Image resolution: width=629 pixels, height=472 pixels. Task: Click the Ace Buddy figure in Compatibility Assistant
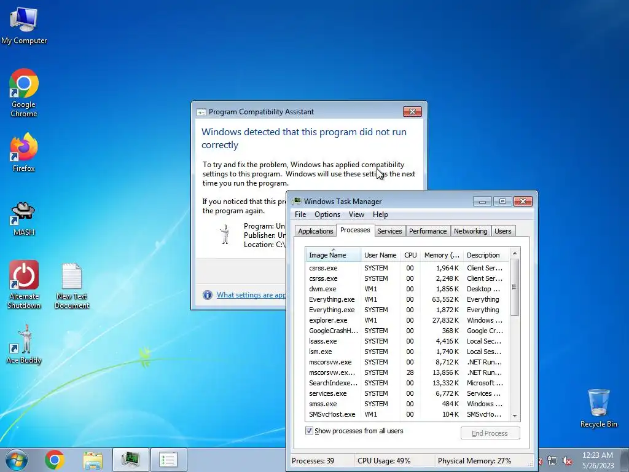point(225,234)
